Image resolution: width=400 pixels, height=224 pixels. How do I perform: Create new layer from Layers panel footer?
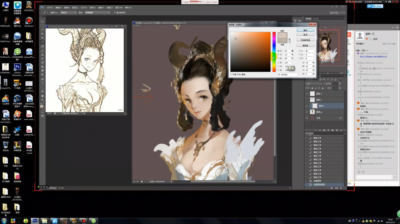pos(337,130)
